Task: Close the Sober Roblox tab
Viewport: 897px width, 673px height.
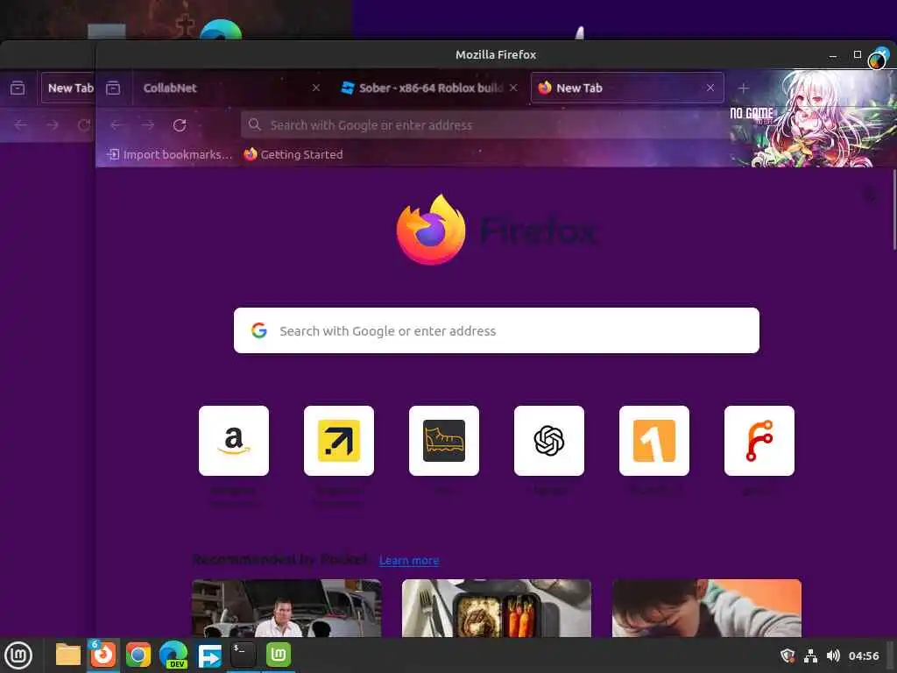Action: coord(513,88)
